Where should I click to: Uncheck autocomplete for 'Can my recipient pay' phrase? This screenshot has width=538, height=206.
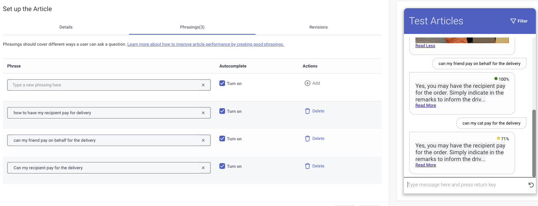coord(222,166)
